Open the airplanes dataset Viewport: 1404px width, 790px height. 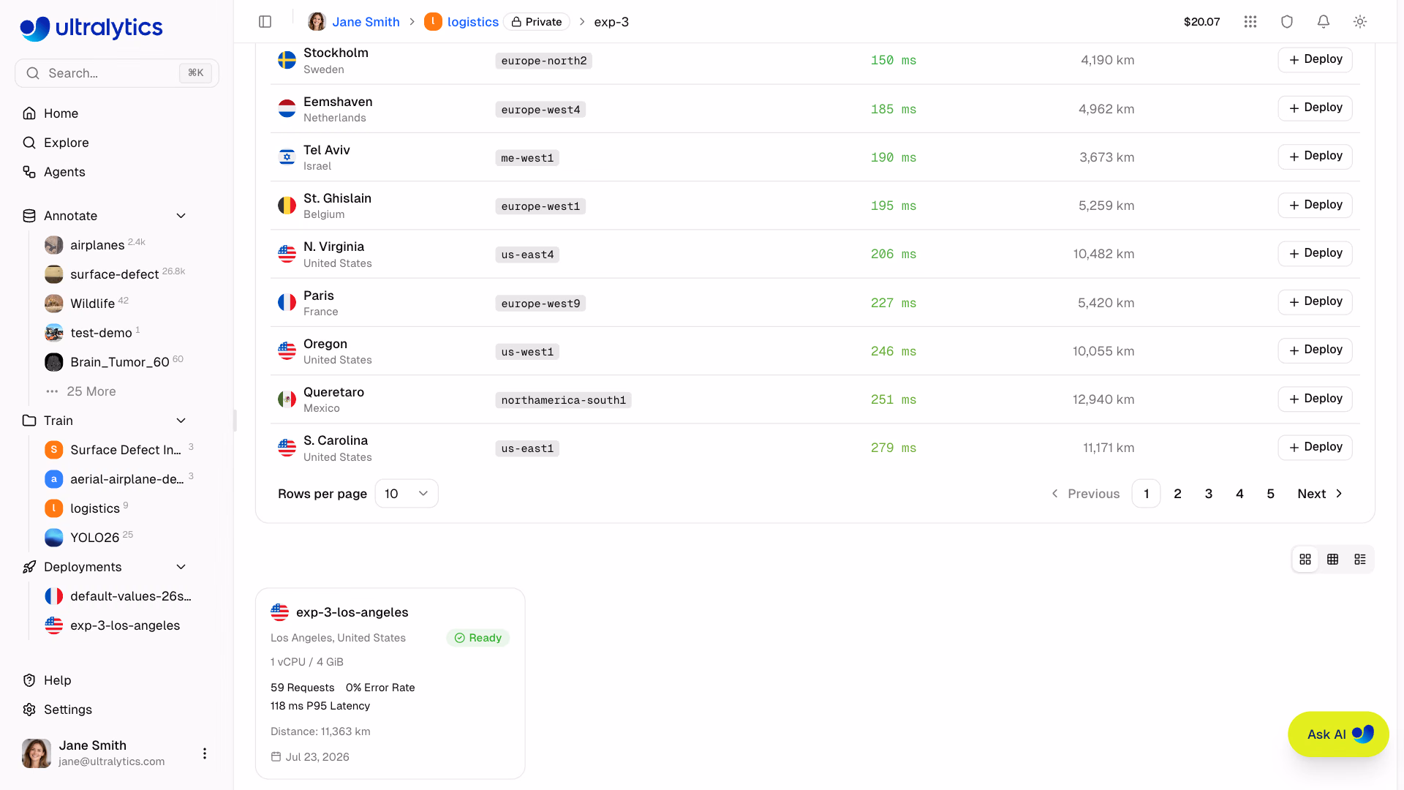coord(97,245)
